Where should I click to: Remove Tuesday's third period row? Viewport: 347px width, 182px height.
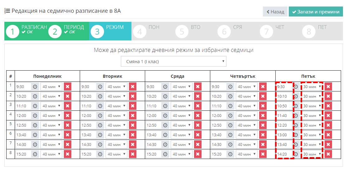[x=133, y=106]
